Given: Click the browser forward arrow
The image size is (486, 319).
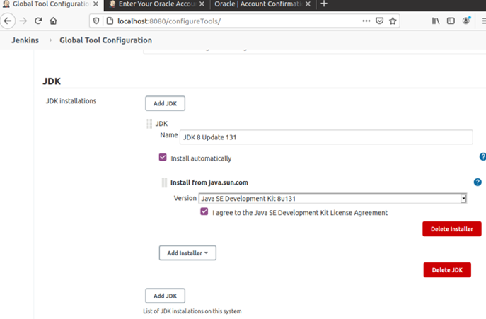Looking at the screenshot, I should (x=23, y=21).
